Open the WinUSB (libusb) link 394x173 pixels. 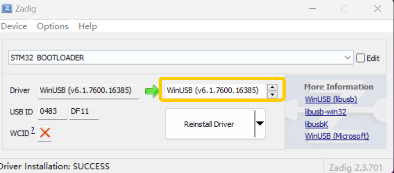tap(331, 99)
